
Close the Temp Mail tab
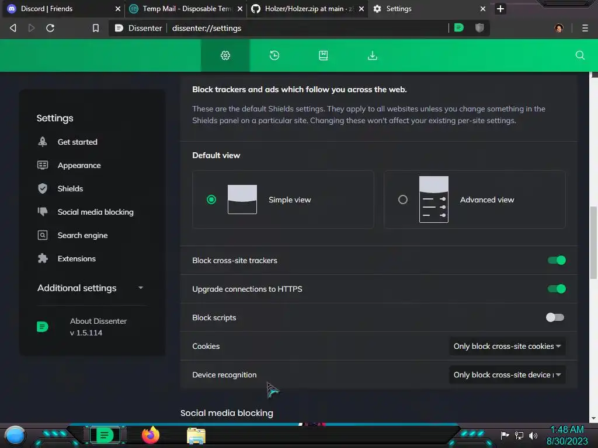[x=240, y=9]
